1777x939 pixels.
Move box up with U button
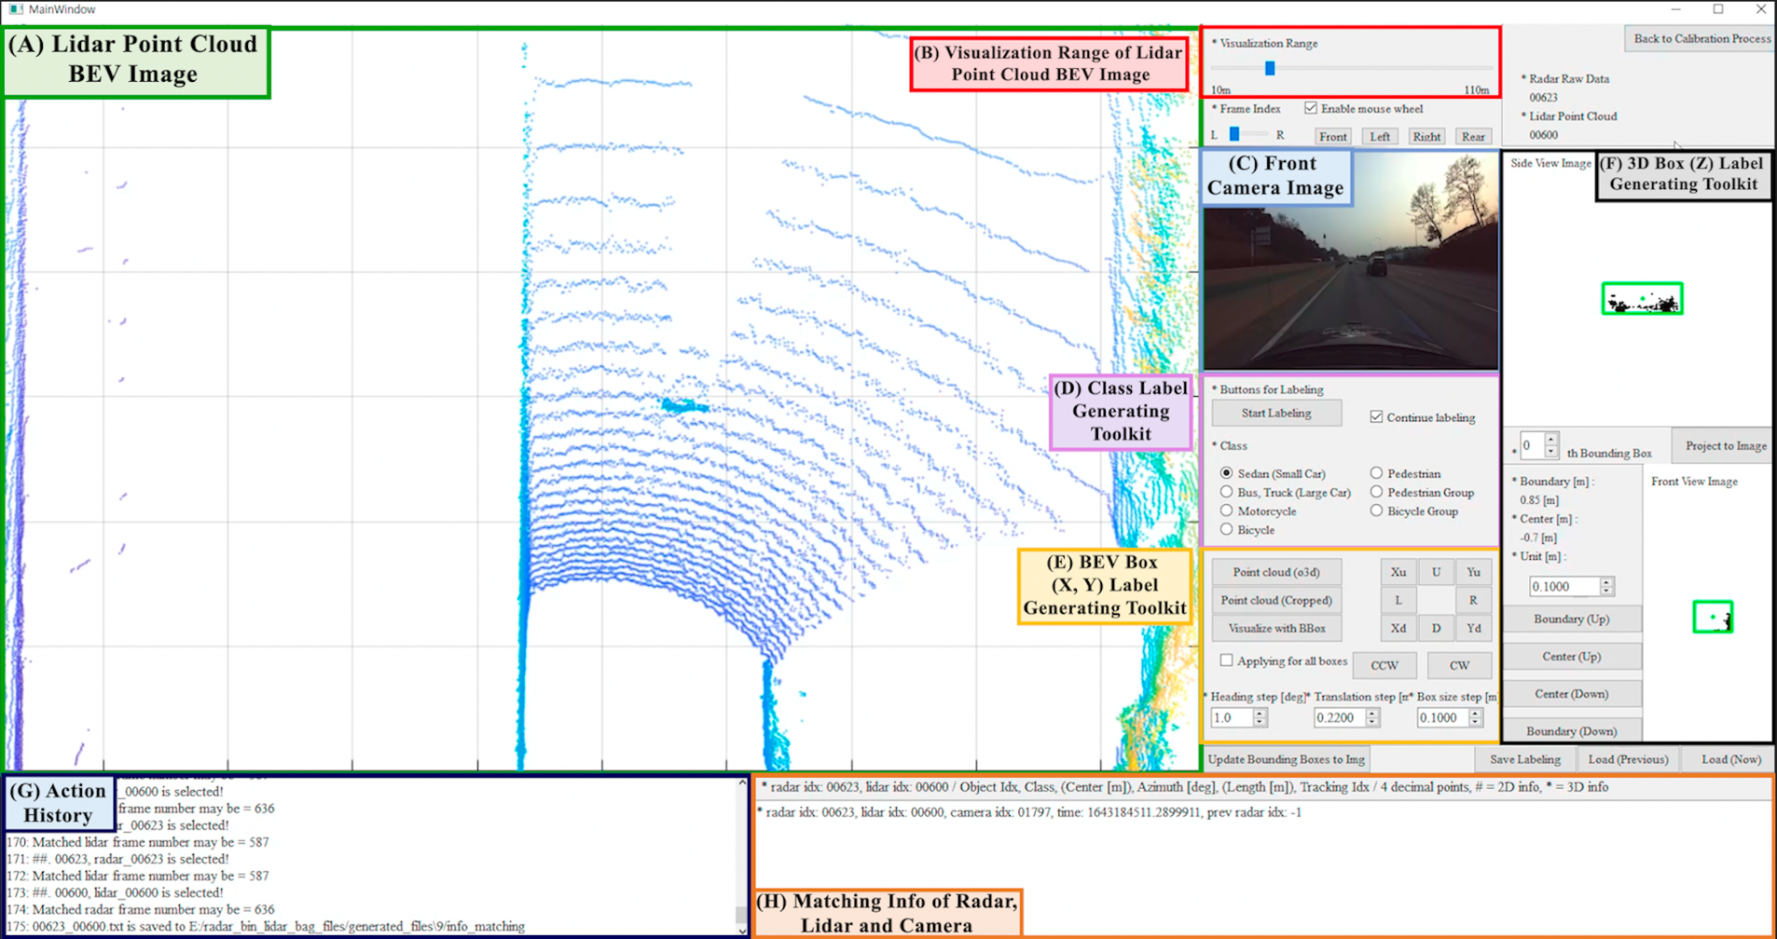[1436, 572]
